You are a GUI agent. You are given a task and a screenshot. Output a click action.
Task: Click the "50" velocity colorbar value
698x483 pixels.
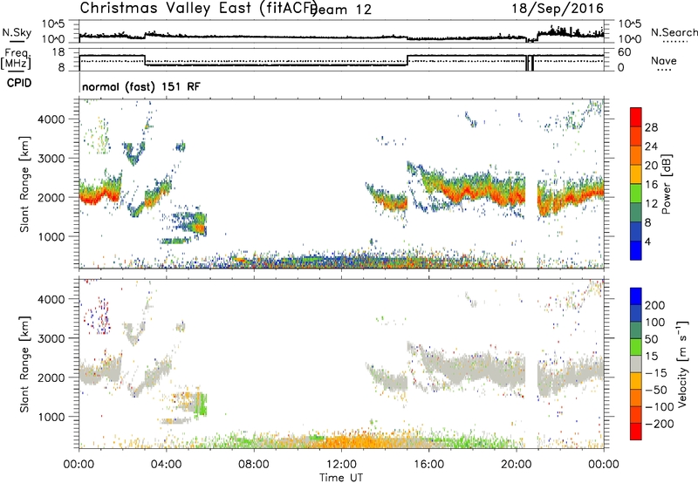pos(651,339)
